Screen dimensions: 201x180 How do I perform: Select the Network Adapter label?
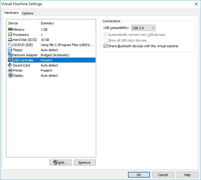tap(25, 55)
